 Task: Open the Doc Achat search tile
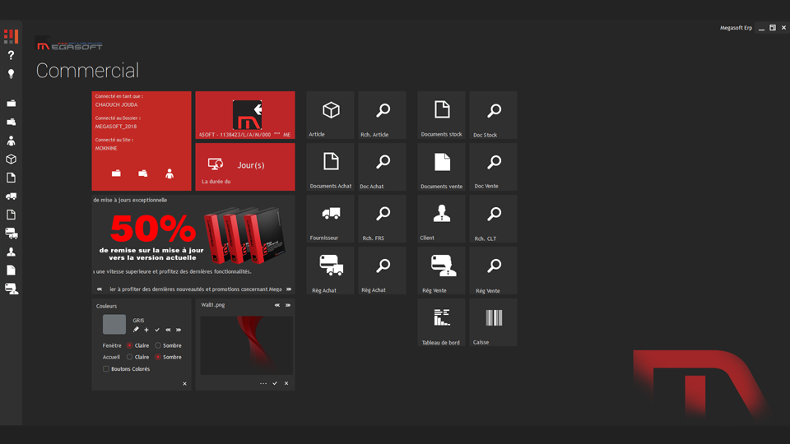(x=383, y=167)
